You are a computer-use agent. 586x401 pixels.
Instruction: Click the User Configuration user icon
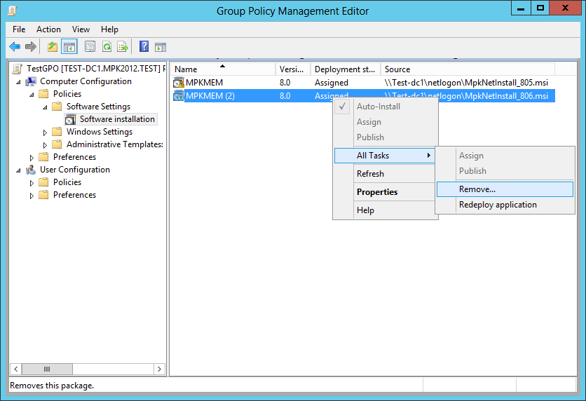tap(31, 170)
